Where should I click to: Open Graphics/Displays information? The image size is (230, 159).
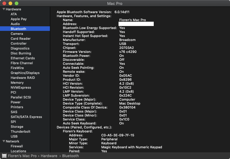pyautogui.click(x=25, y=73)
